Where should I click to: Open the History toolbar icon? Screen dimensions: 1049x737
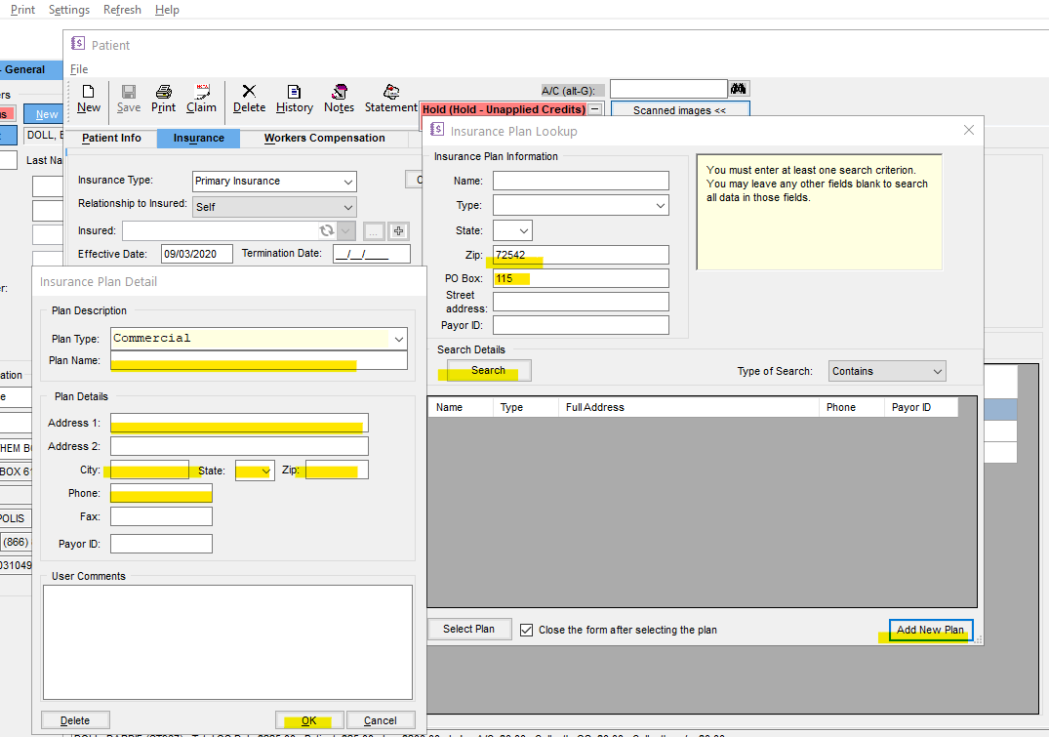point(295,99)
